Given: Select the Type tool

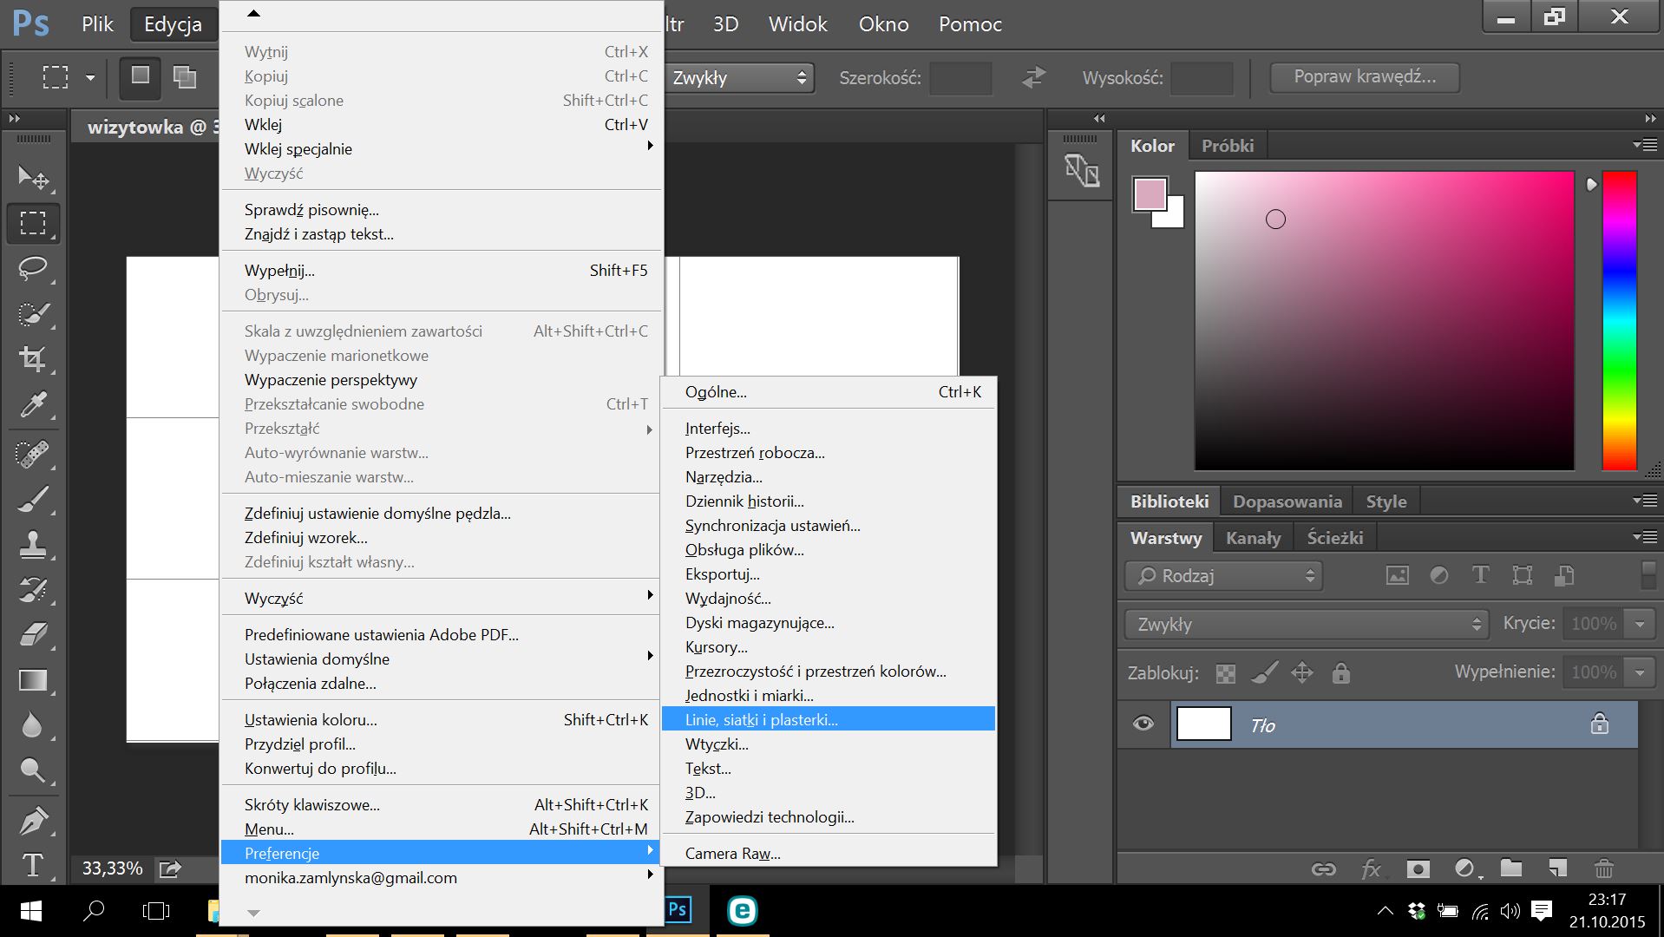Looking at the screenshot, I should tap(33, 865).
